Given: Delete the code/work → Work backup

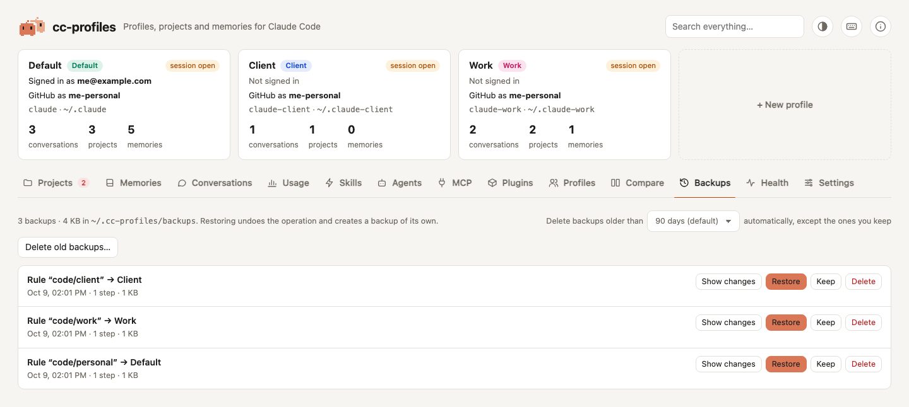Looking at the screenshot, I should tap(864, 323).
